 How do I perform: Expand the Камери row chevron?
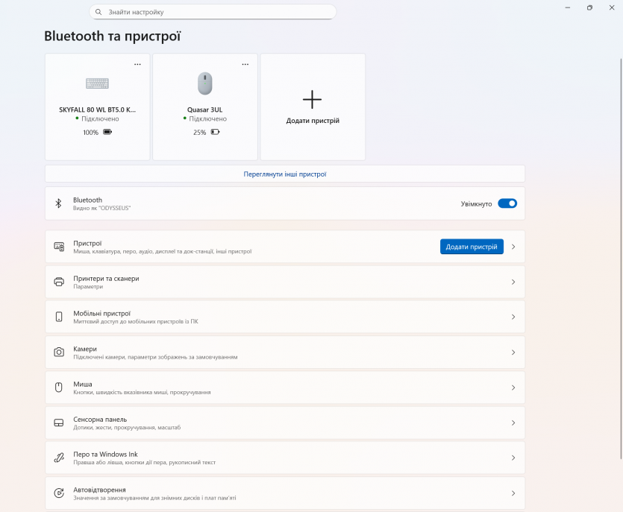[x=513, y=352]
